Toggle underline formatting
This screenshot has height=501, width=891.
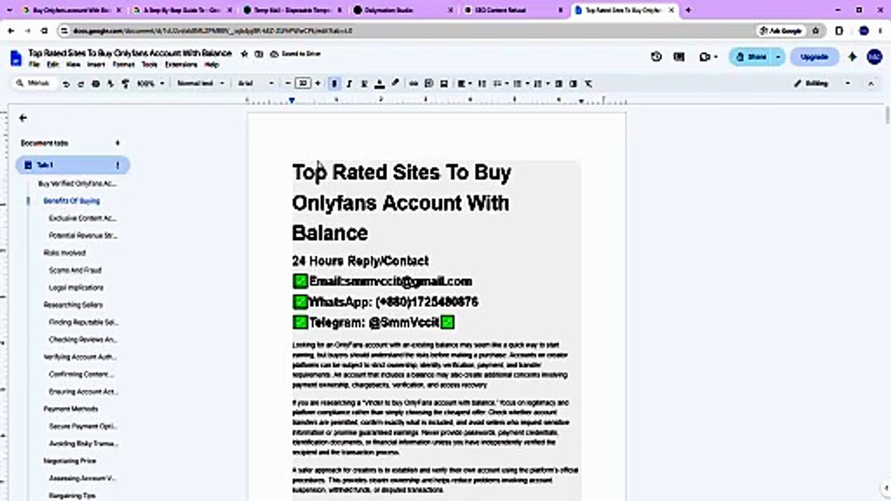point(364,83)
